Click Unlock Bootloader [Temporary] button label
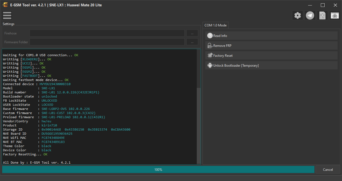The image size is (342, 181). click(236, 66)
